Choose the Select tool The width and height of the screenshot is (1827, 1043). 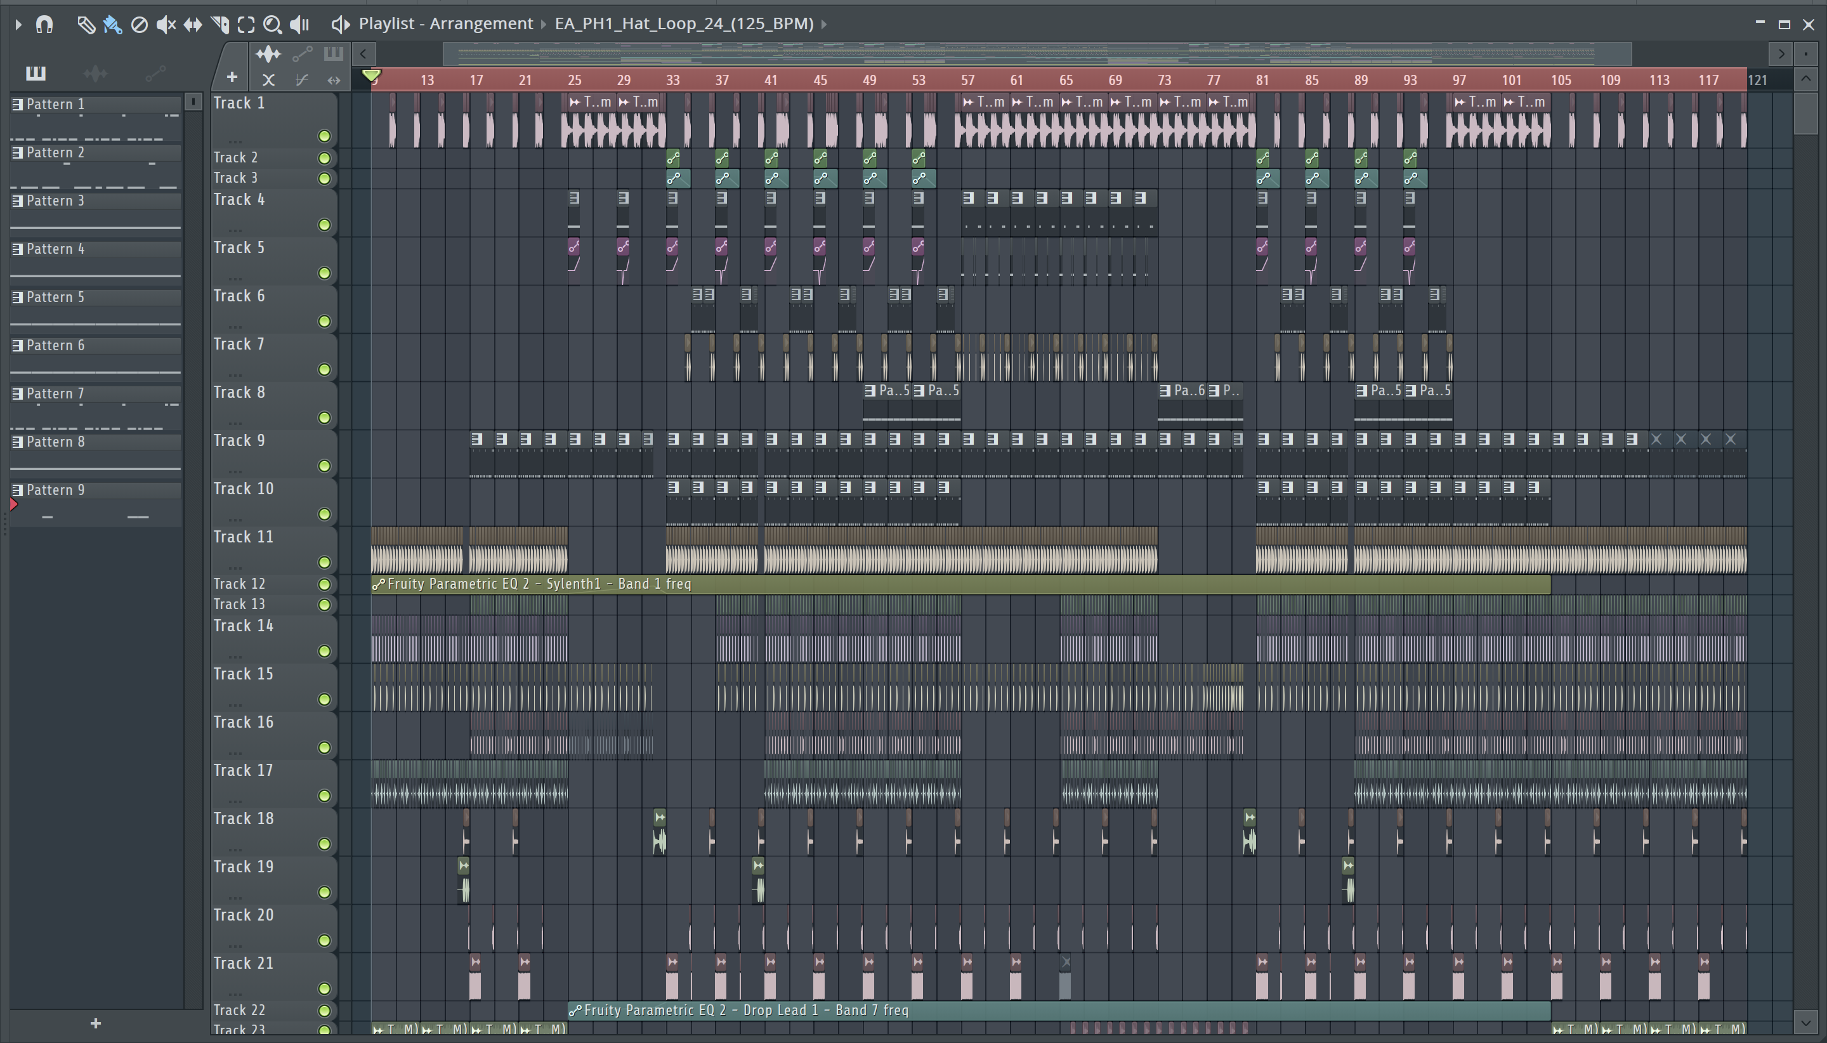coord(246,24)
